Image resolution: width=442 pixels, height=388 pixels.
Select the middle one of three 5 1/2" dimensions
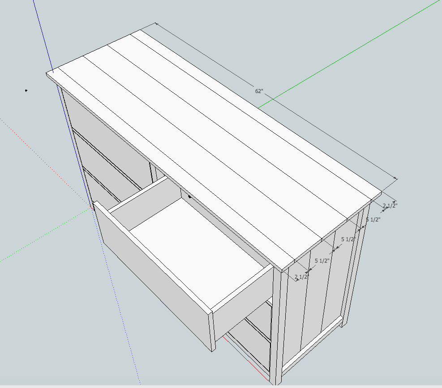tap(349, 239)
